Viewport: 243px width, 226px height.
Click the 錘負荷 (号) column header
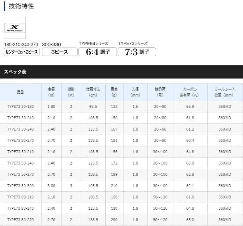[160, 92]
